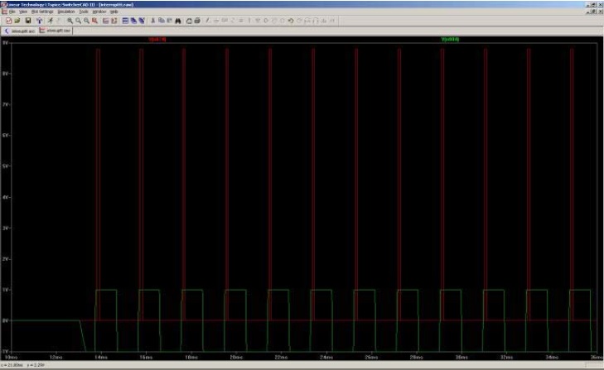
Task: Click the Halt simulation icon
Action: (59, 21)
